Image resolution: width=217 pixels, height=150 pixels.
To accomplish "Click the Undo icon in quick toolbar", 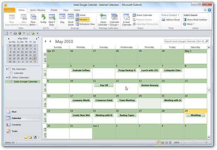I will 11,33.
